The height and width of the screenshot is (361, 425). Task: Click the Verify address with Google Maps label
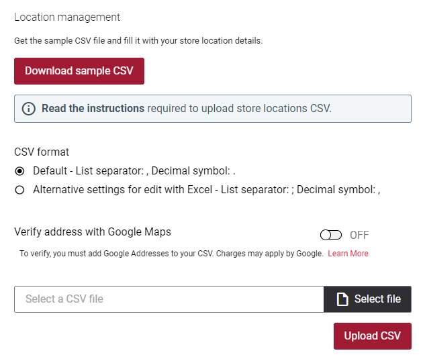click(x=93, y=231)
